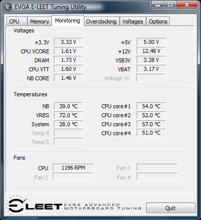The width and height of the screenshot is (201, 220).
Task: Maximize the E-LEET Tuning Utility window
Action: [170, 5]
